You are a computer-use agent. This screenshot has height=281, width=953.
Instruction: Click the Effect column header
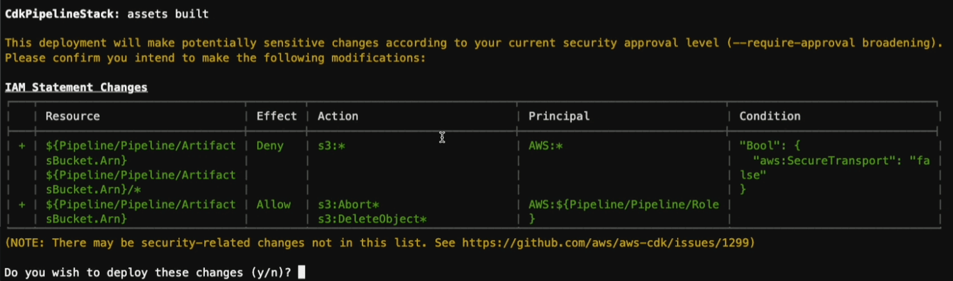coord(276,116)
